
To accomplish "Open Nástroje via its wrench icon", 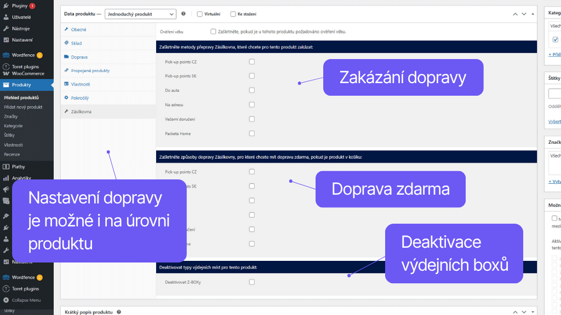I will pyautogui.click(x=6, y=28).
